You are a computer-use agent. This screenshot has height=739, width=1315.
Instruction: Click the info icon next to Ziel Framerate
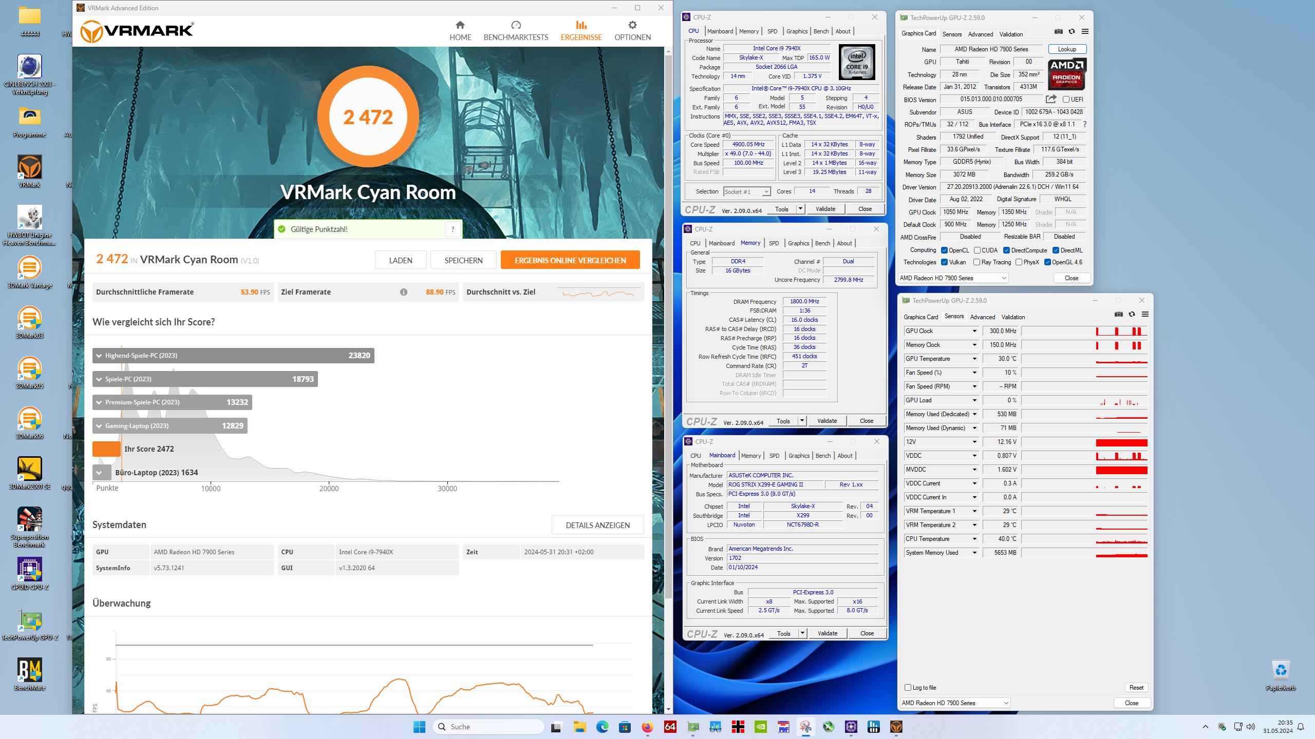click(x=404, y=292)
